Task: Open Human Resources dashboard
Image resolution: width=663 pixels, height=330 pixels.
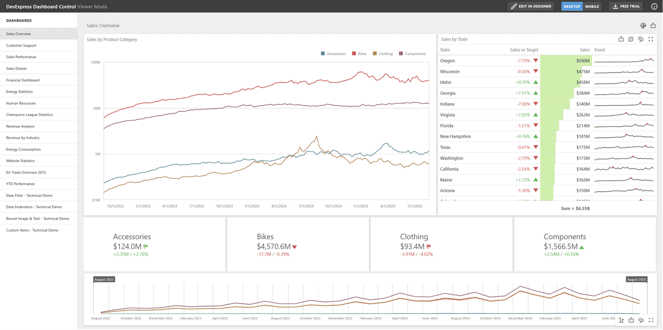Action: tap(39, 103)
